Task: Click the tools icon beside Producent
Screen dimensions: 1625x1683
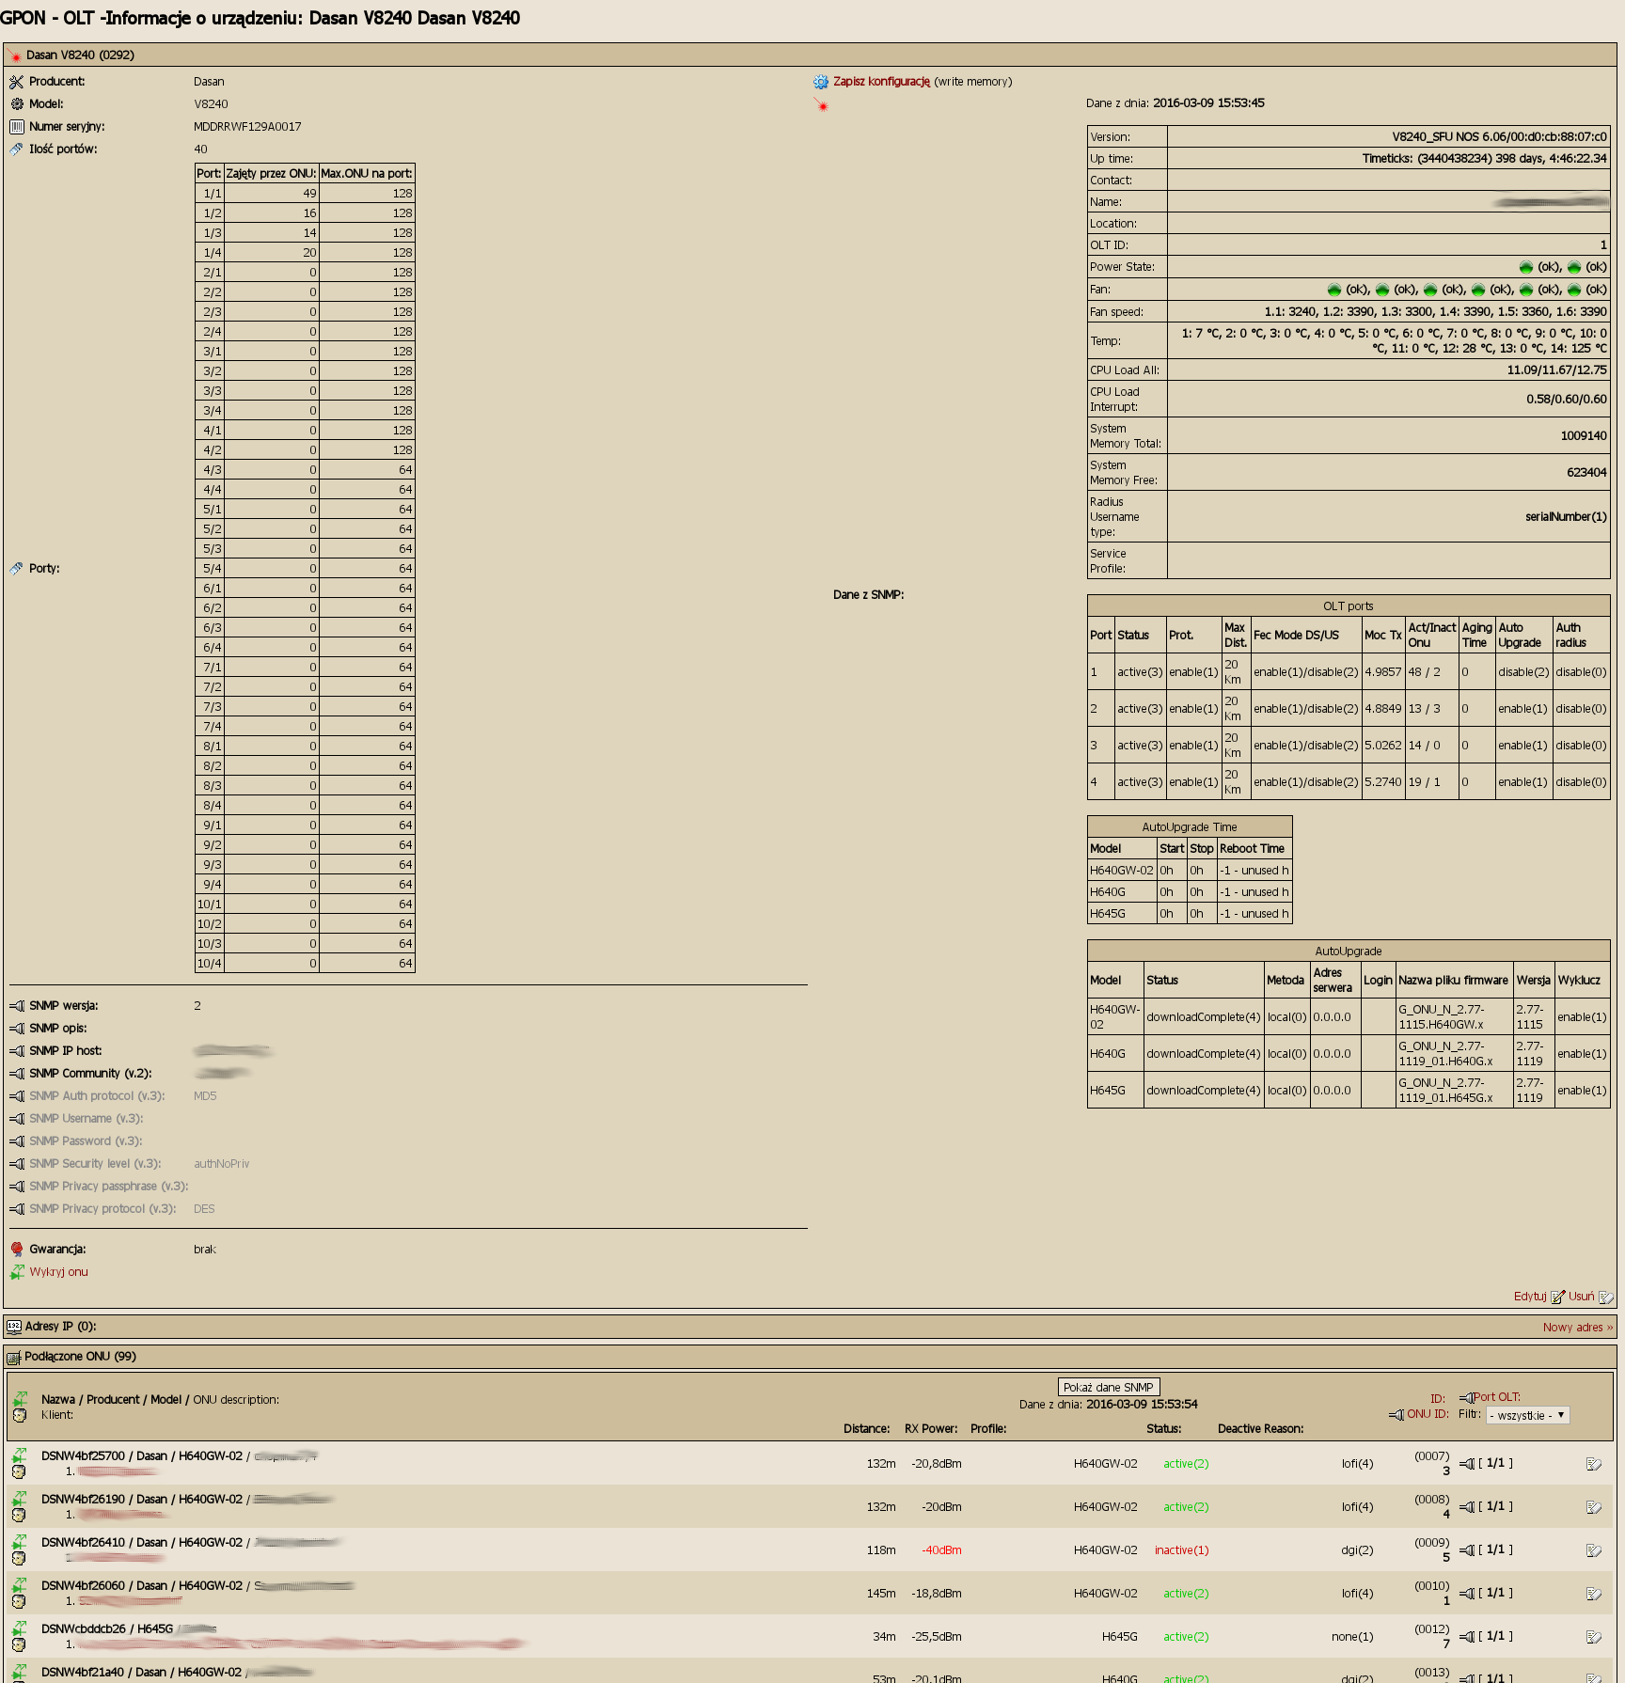Action: click(x=17, y=82)
